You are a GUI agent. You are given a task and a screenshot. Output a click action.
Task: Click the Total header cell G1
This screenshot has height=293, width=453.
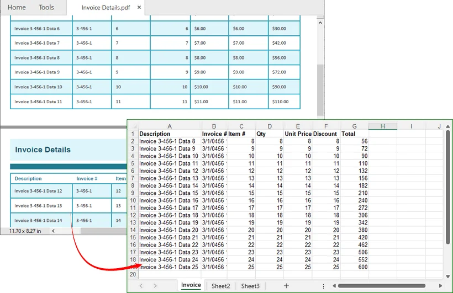click(355, 134)
